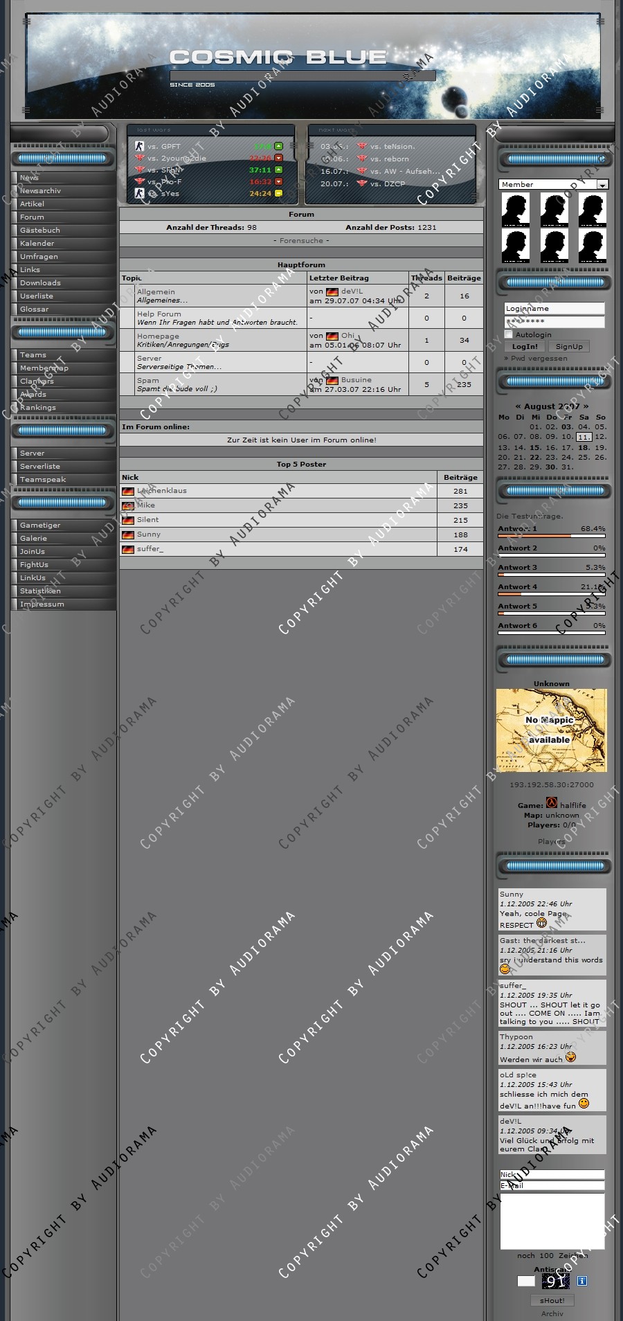Click the first member avatar thumbnail
The height and width of the screenshot is (1321, 623).
coord(516,210)
